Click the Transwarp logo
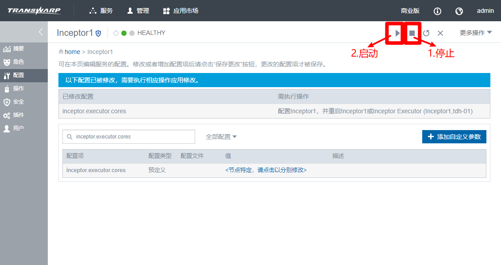Viewport: 501px width, 265px height. (x=33, y=10)
